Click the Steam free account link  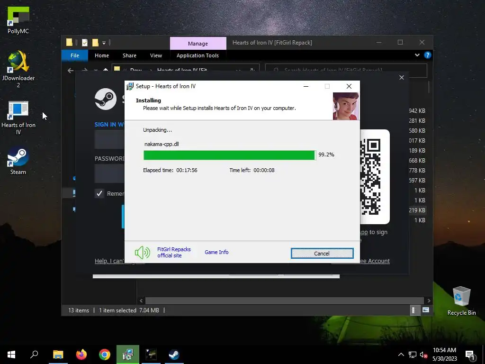(375, 261)
